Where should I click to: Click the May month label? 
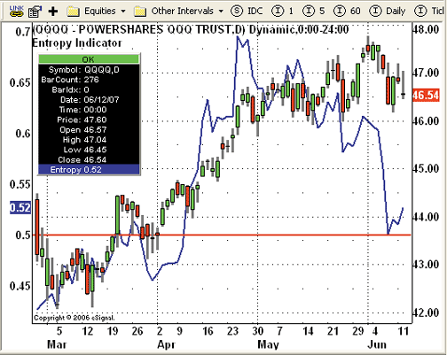click(268, 344)
